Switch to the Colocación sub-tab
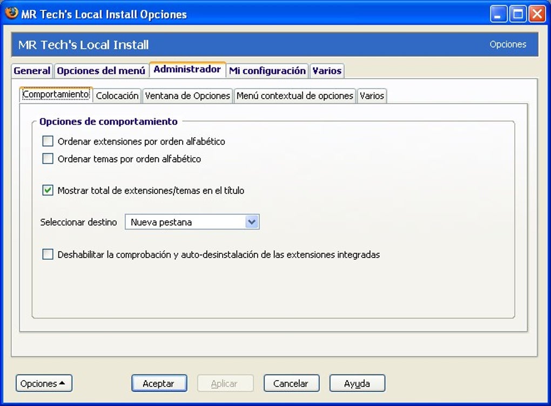551x406 pixels. [117, 96]
